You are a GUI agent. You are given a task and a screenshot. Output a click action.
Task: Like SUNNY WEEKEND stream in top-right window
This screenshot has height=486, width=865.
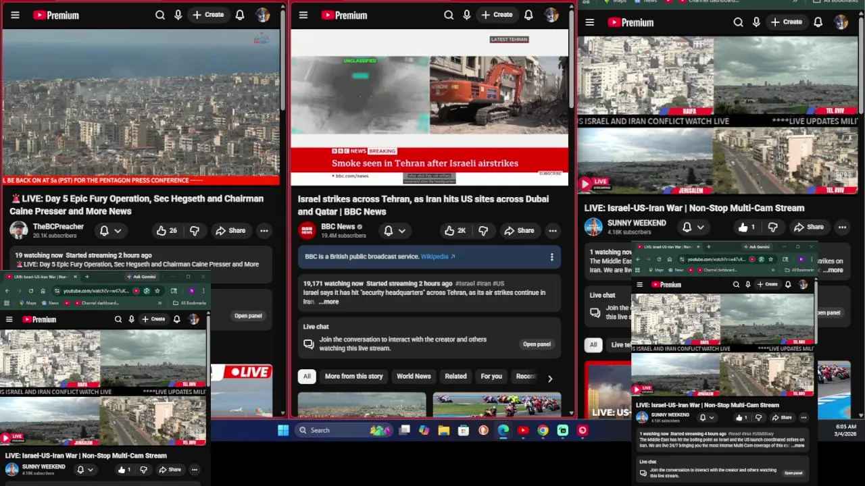pyautogui.click(x=747, y=227)
